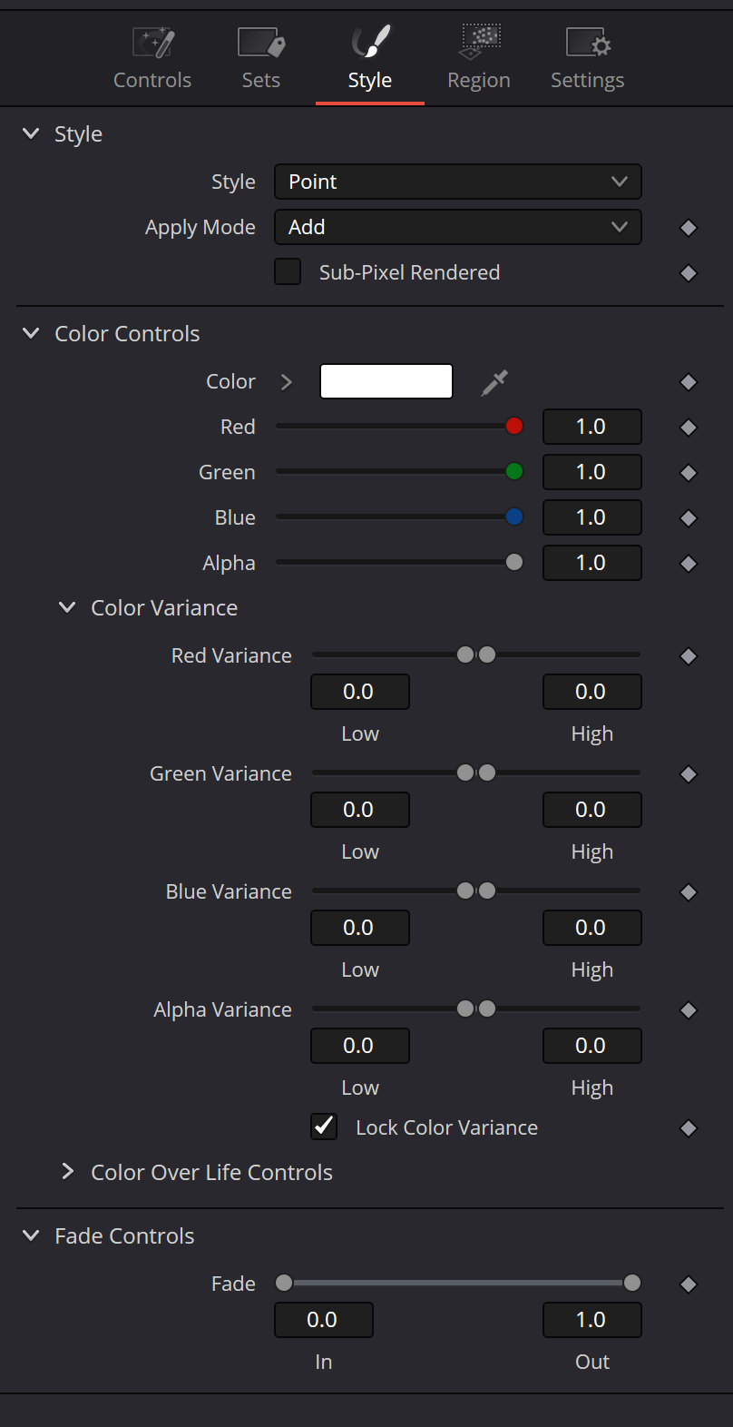Click the Red Variance range slider
This screenshot has width=733, height=1427.
tap(476, 654)
